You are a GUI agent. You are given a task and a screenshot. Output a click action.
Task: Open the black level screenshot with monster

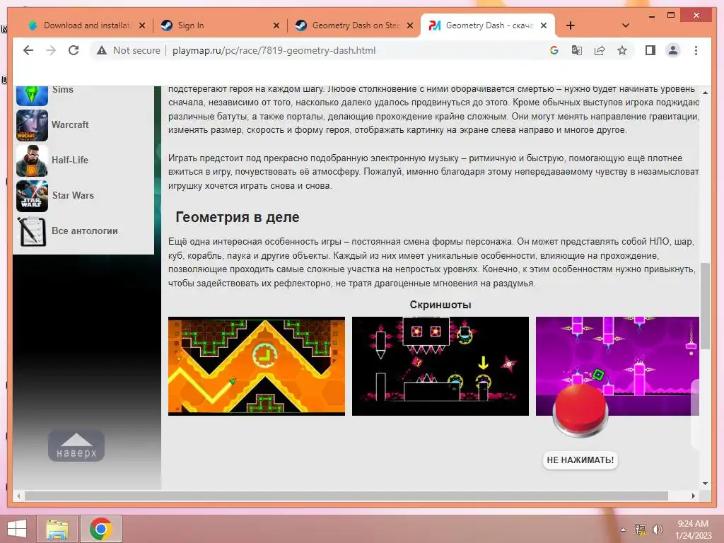(440, 366)
